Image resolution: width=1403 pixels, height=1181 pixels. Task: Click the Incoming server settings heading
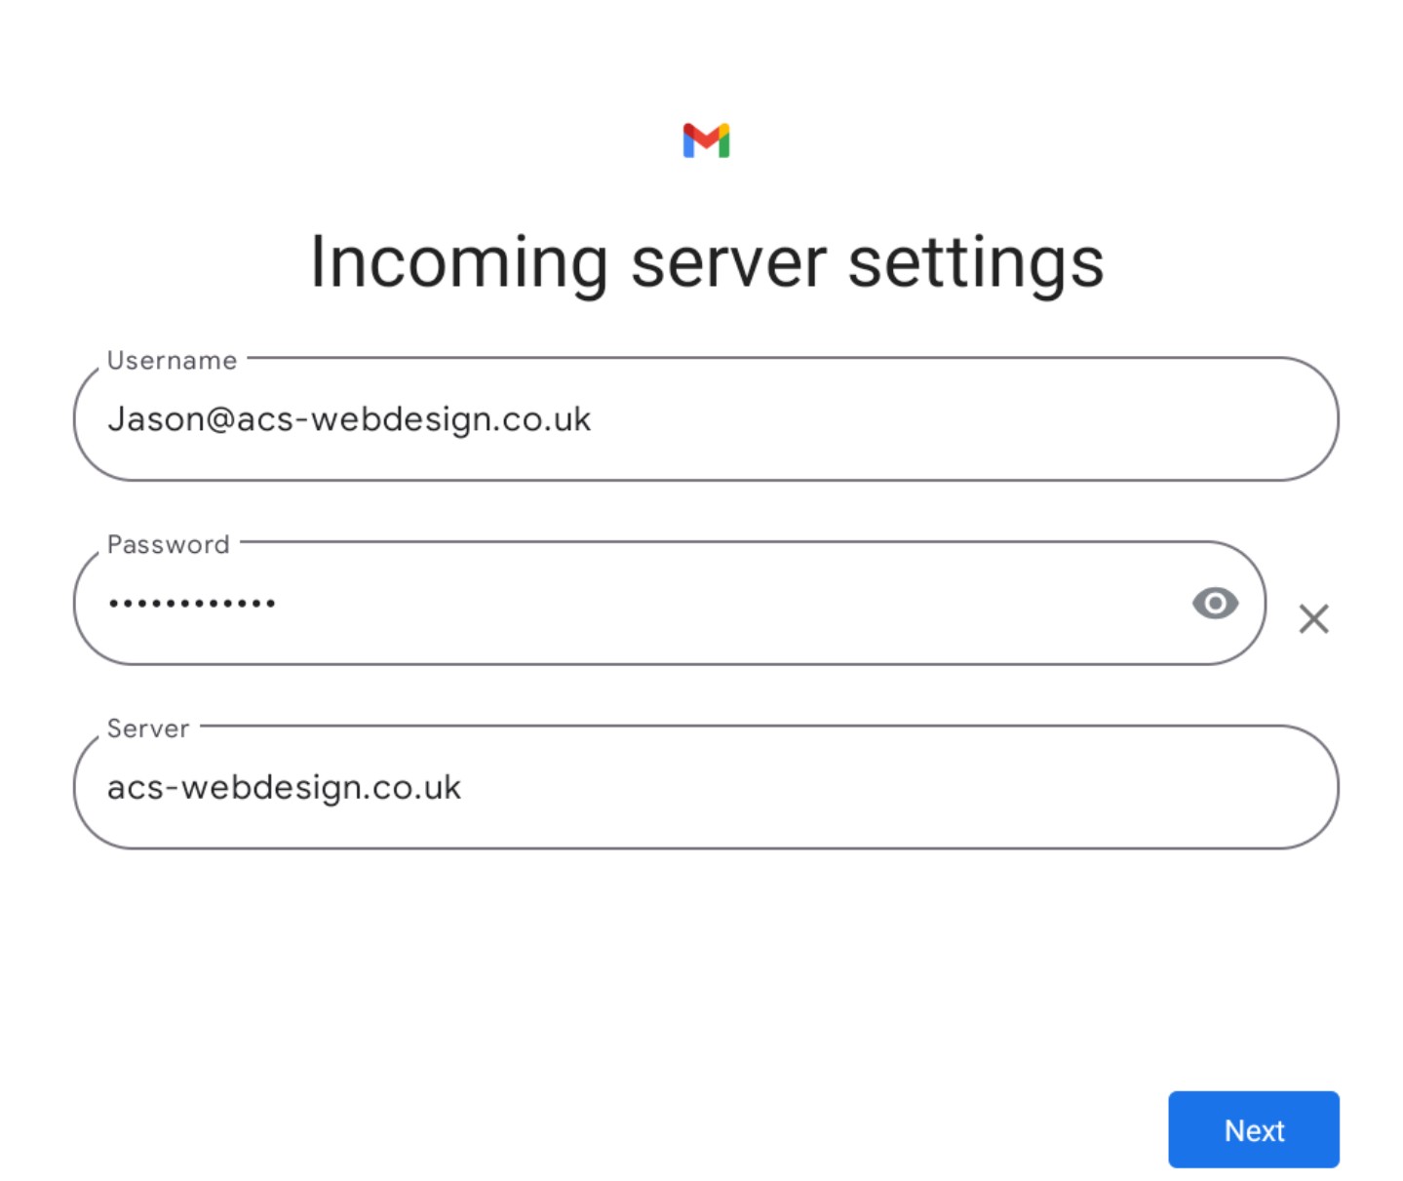coord(707,263)
